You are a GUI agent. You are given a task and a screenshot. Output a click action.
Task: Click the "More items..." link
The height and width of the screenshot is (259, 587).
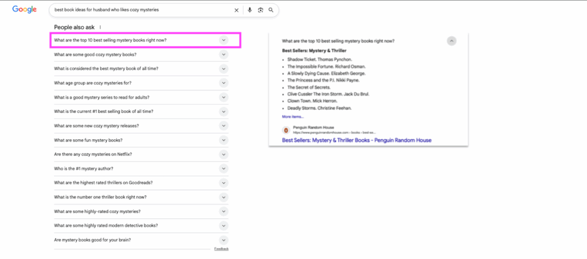point(293,117)
